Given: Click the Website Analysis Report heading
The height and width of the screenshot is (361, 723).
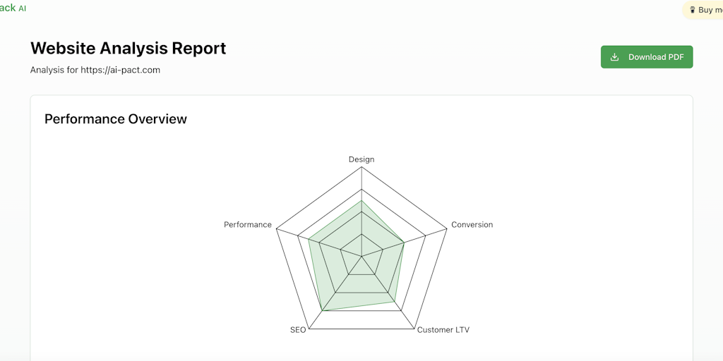Looking at the screenshot, I should (128, 48).
